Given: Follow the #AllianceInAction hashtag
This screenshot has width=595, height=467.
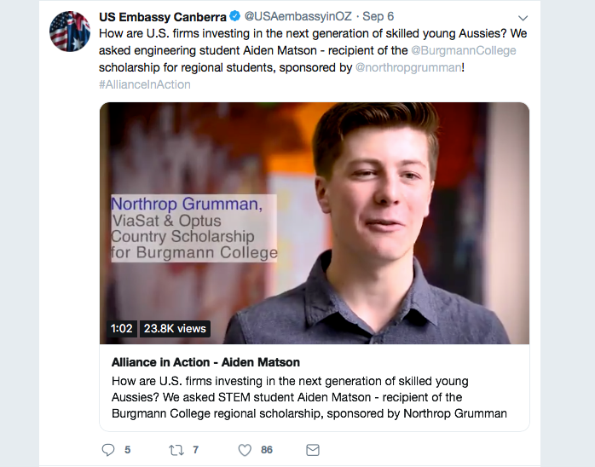Looking at the screenshot, I should (145, 84).
